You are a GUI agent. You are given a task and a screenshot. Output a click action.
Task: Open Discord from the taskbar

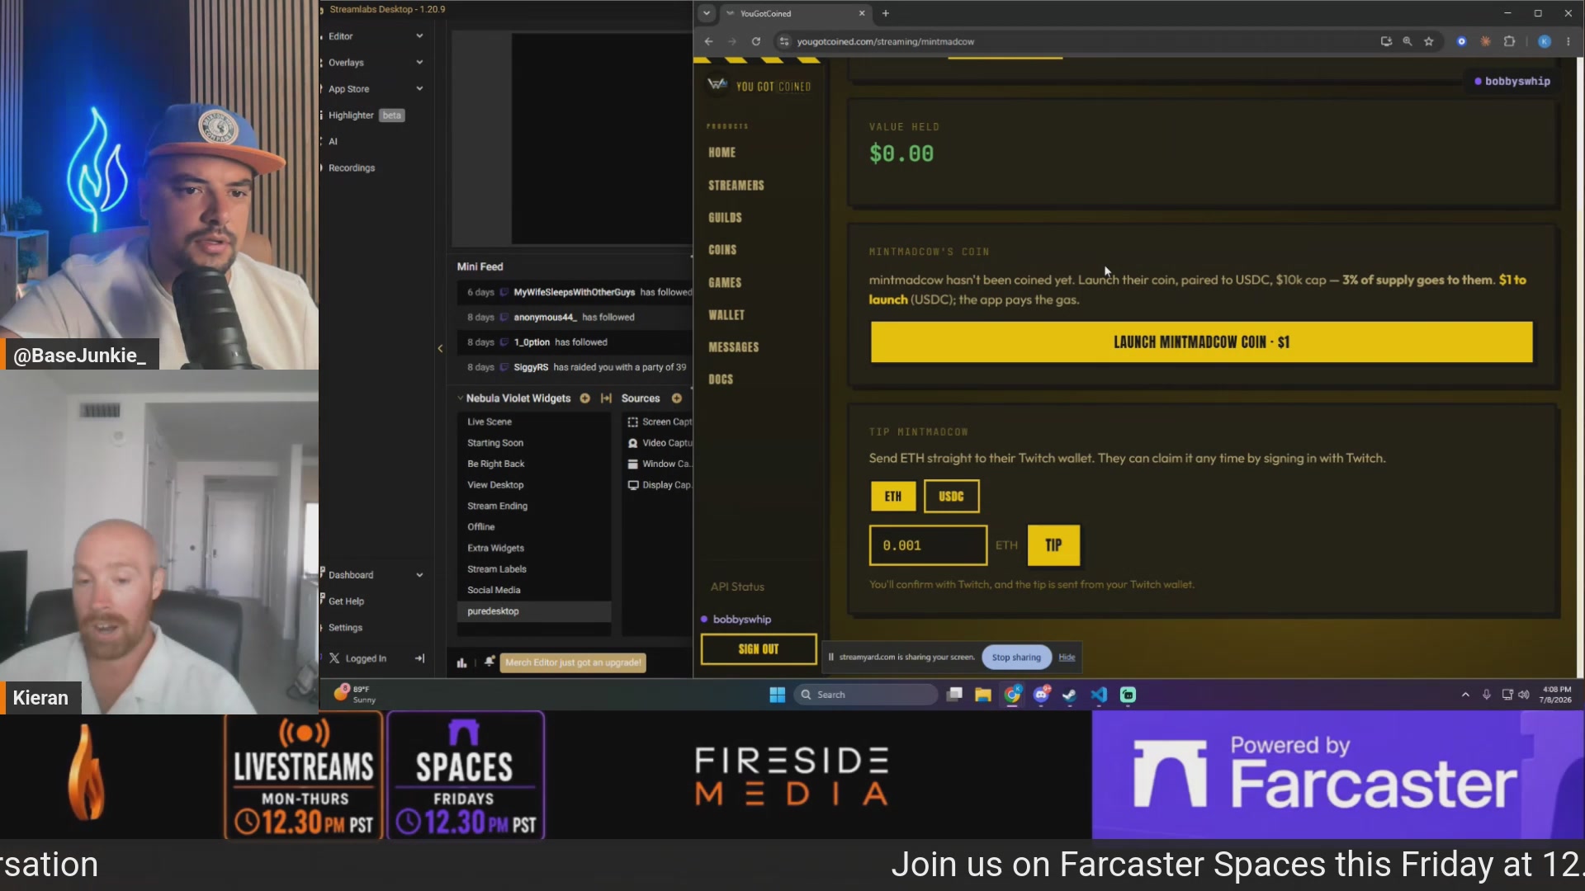(1042, 695)
